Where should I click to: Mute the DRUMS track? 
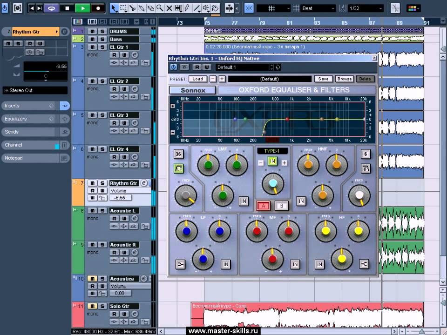click(x=92, y=31)
